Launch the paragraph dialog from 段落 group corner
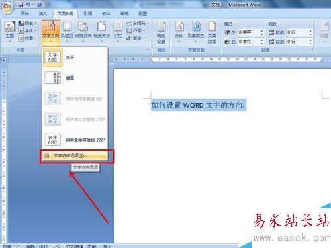 pyautogui.click(x=312, y=50)
